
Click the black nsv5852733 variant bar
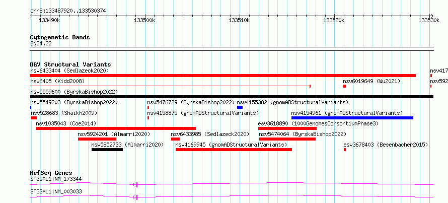coord(107,150)
